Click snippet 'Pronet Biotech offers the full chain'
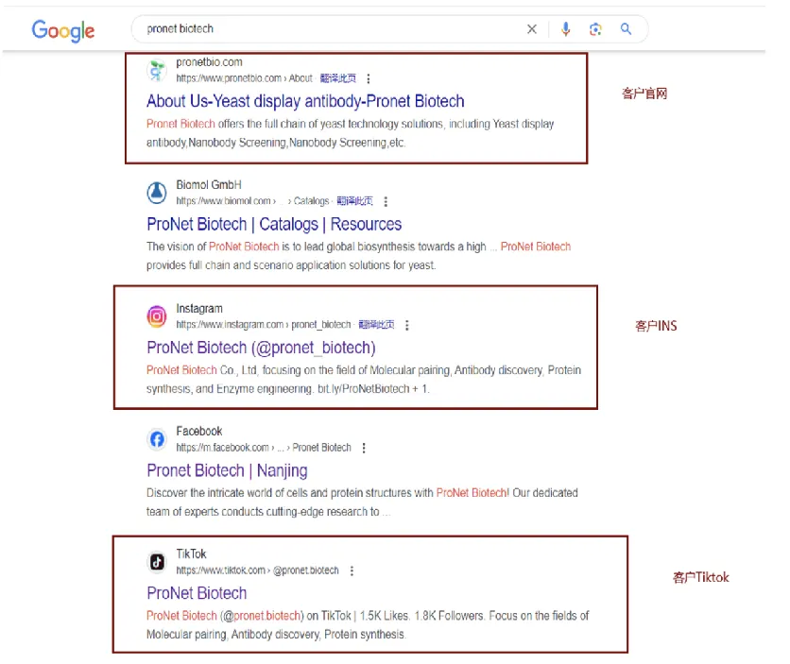The width and height of the screenshot is (790, 664). click(x=351, y=133)
